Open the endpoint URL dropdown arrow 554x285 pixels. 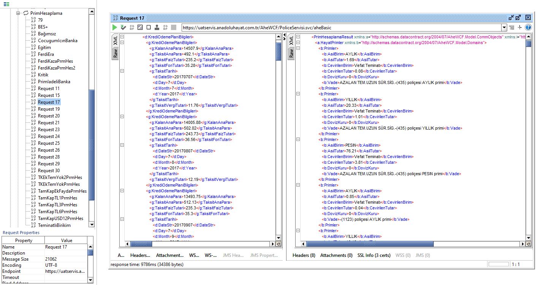pyautogui.click(x=504, y=27)
